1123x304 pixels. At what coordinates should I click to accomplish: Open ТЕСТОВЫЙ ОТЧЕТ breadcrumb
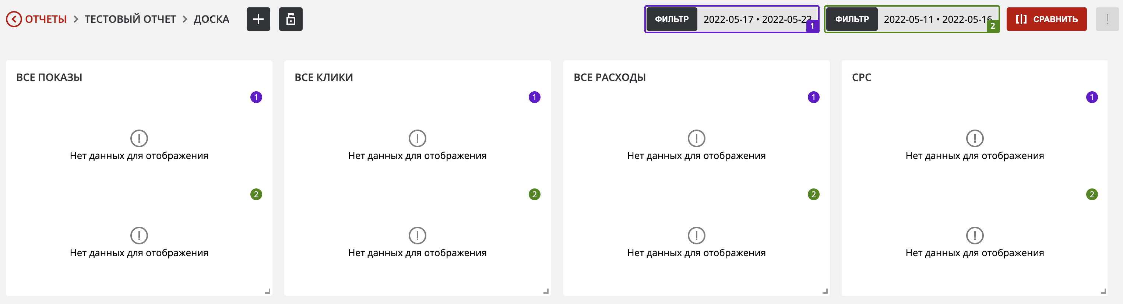point(130,19)
